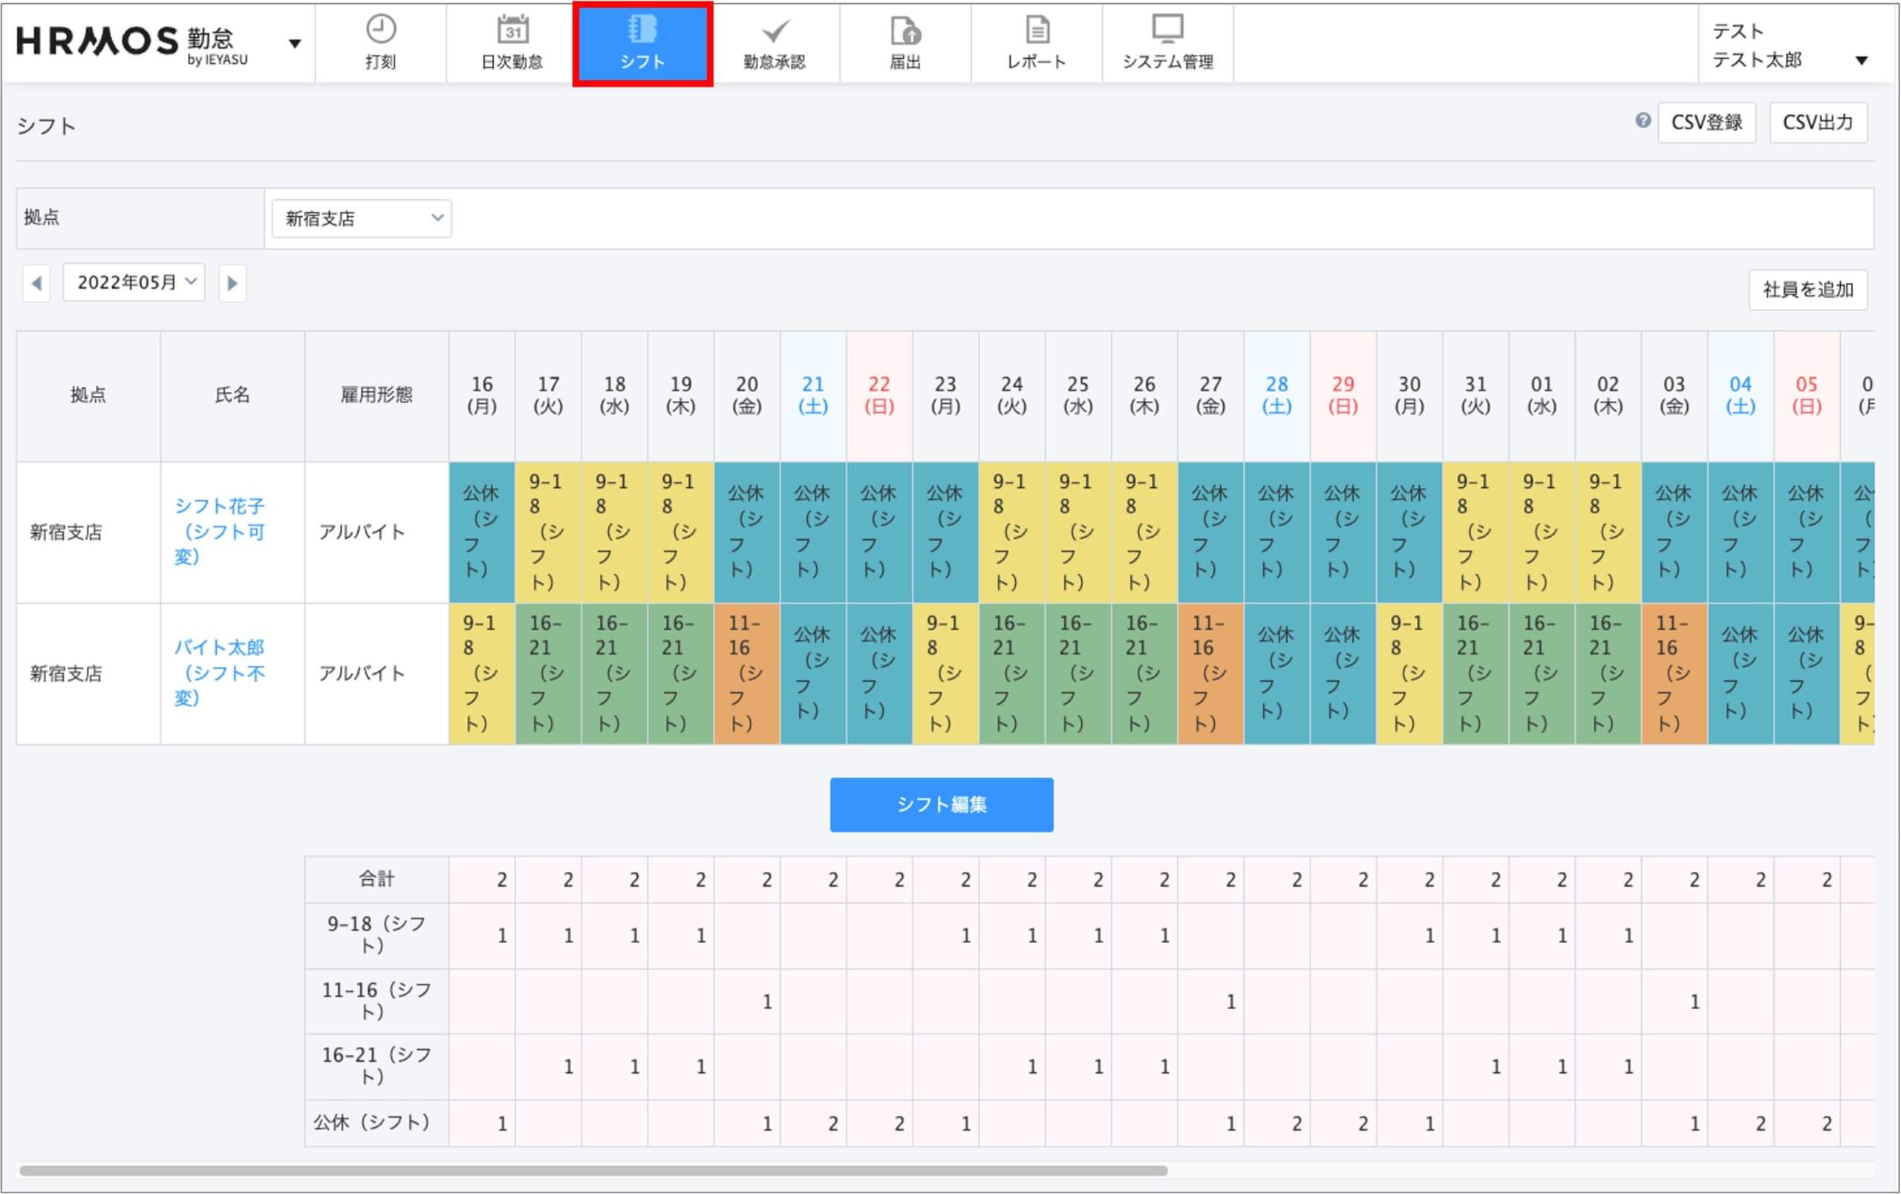Open the 新宿支店 location dropdown
The height and width of the screenshot is (1194, 1901).
click(362, 218)
